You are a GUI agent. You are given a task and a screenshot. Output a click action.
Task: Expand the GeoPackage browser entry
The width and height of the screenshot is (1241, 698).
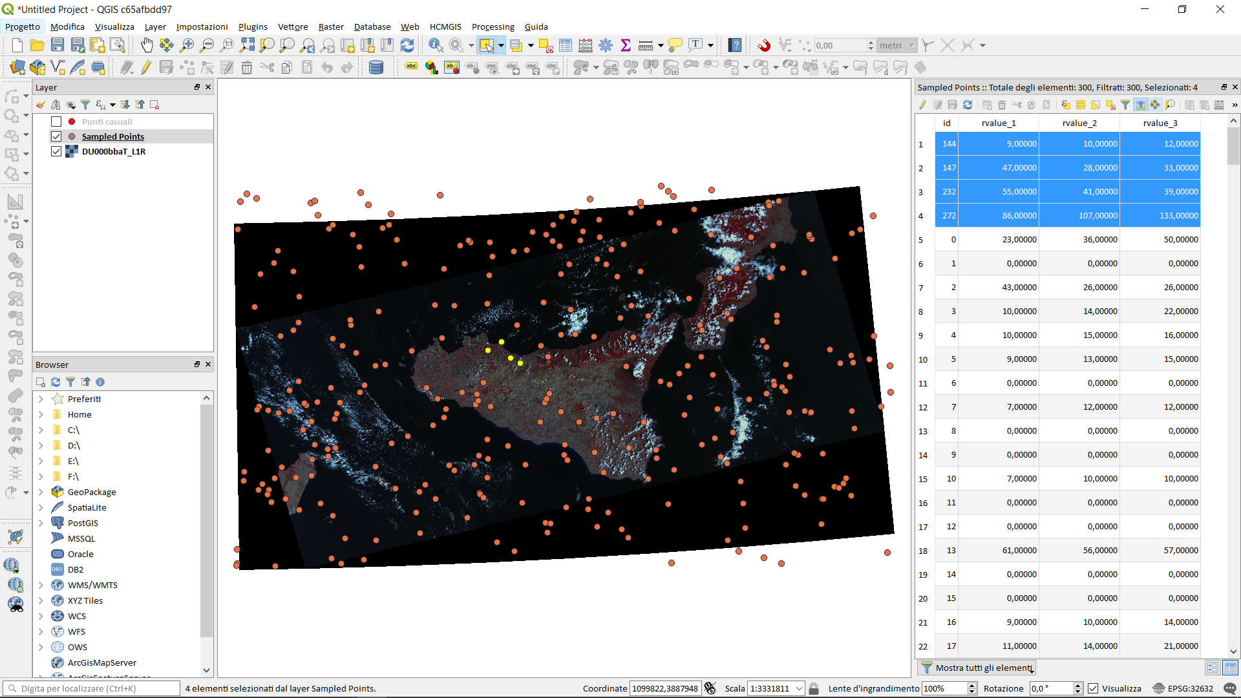[41, 492]
